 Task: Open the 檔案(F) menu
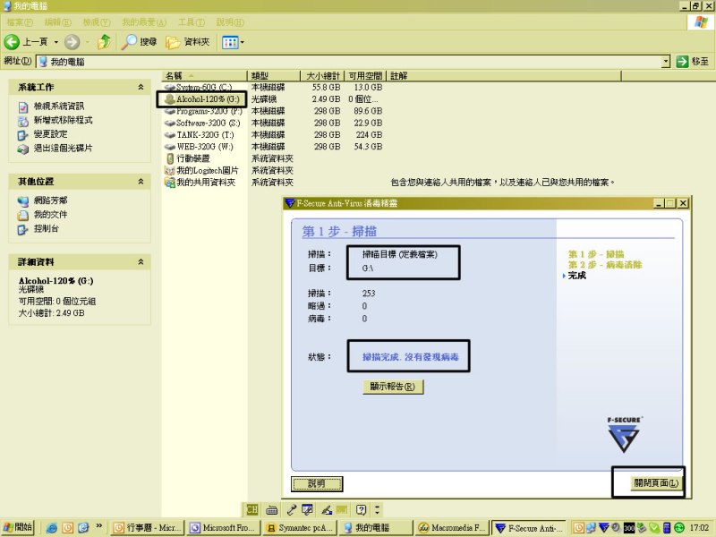click(19, 21)
